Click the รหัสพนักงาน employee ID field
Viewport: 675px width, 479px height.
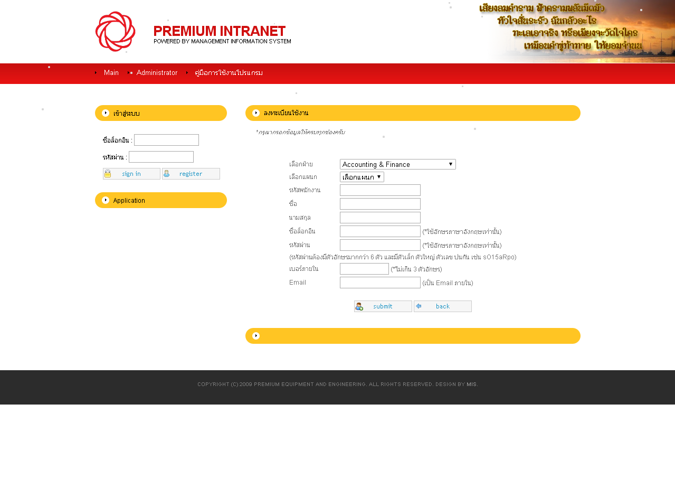(x=380, y=190)
